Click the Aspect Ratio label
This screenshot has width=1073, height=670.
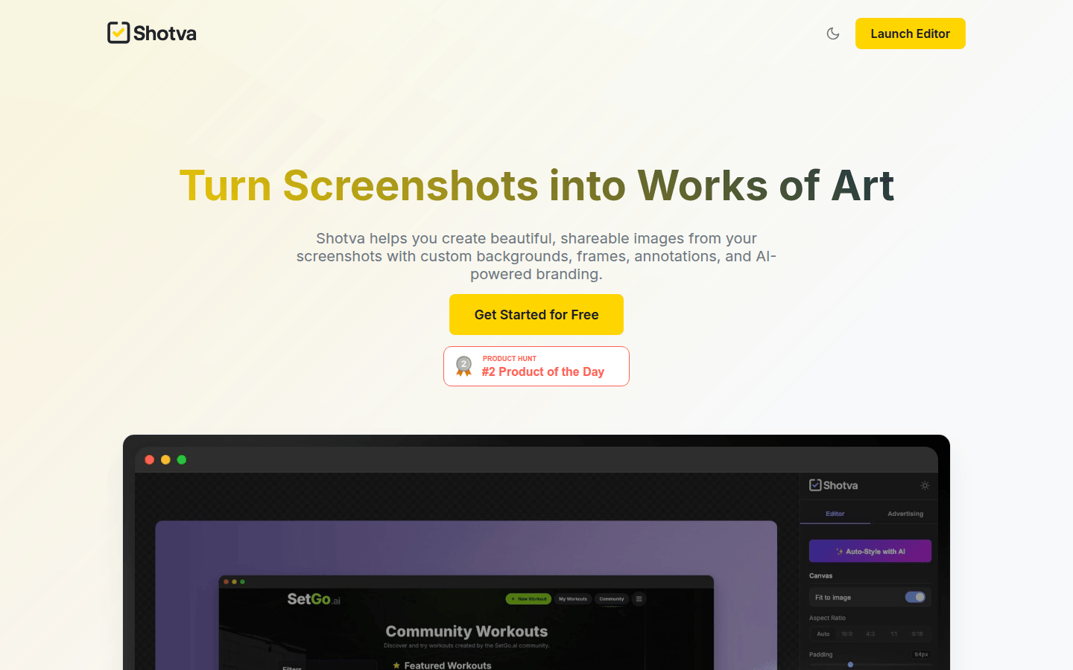click(x=827, y=618)
